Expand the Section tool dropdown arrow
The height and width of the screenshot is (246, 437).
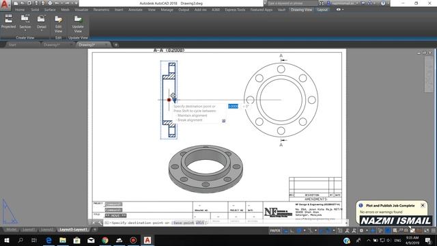coord(25,30)
